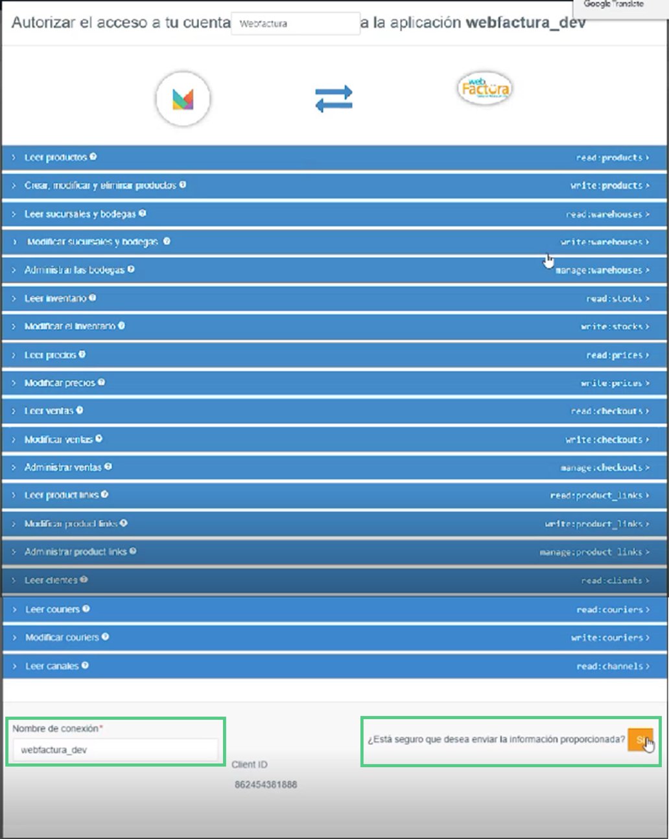Viewport: 669px width, 839px height.
Task: Click the help icon next to Leer canales
Action: 85,665
